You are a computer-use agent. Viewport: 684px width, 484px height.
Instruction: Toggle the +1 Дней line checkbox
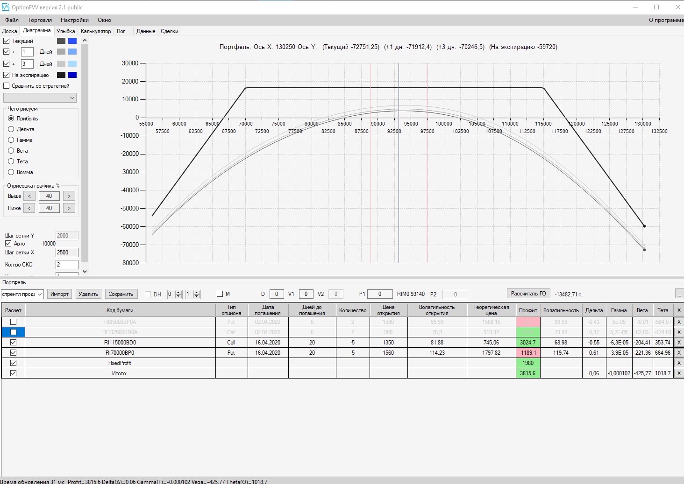click(7, 52)
